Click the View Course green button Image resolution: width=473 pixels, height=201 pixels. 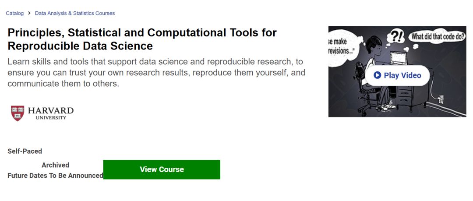162,169
